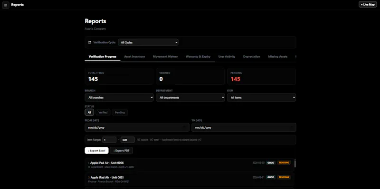This screenshot has height=189, width=380.
Task: Click the date in the Unit 0021 row
Action: coord(258,177)
